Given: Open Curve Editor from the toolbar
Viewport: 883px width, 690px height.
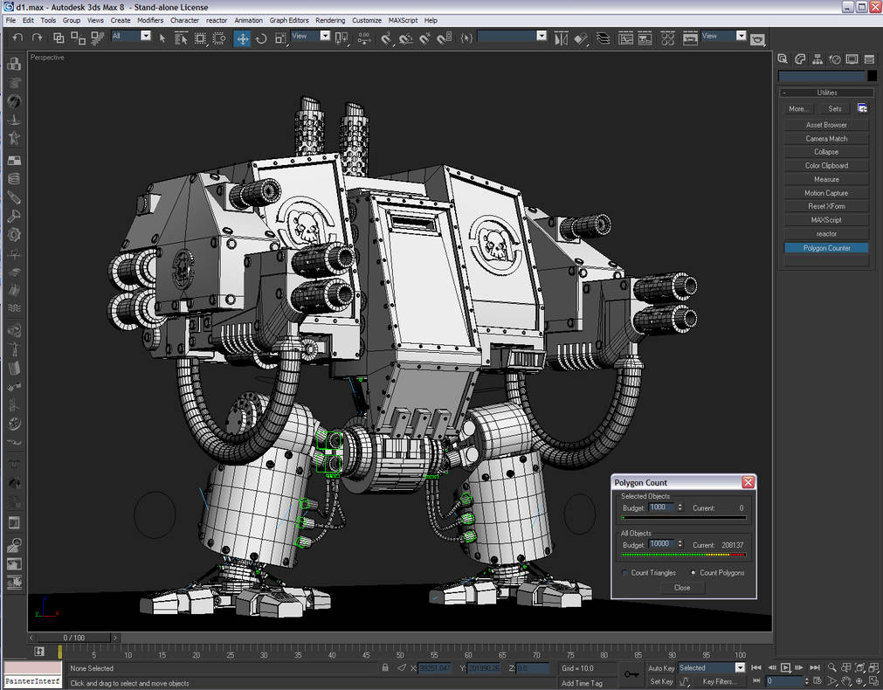Looking at the screenshot, I should (625, 38).
